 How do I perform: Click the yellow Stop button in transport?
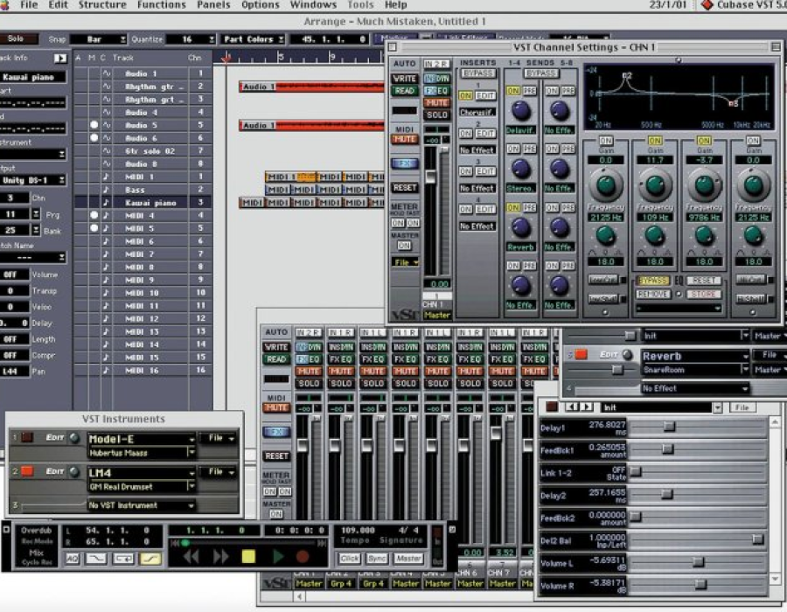pyautogui.click(x=248, y=556)
